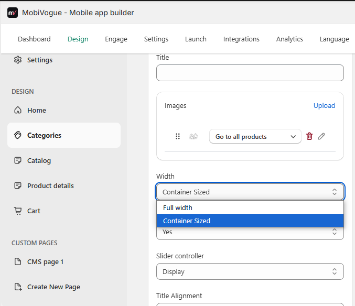355x306 pixels.
Task: Click the Upload link in Images
Action: coord(324,106)
